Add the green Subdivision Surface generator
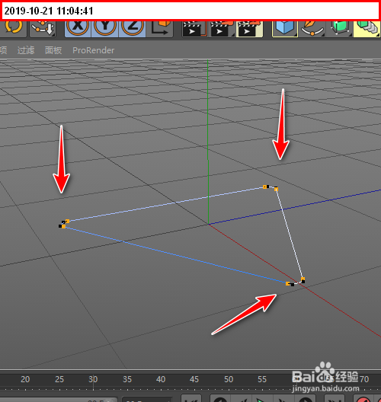The height and width of the screenshot is (402, 381). (339, 28)
